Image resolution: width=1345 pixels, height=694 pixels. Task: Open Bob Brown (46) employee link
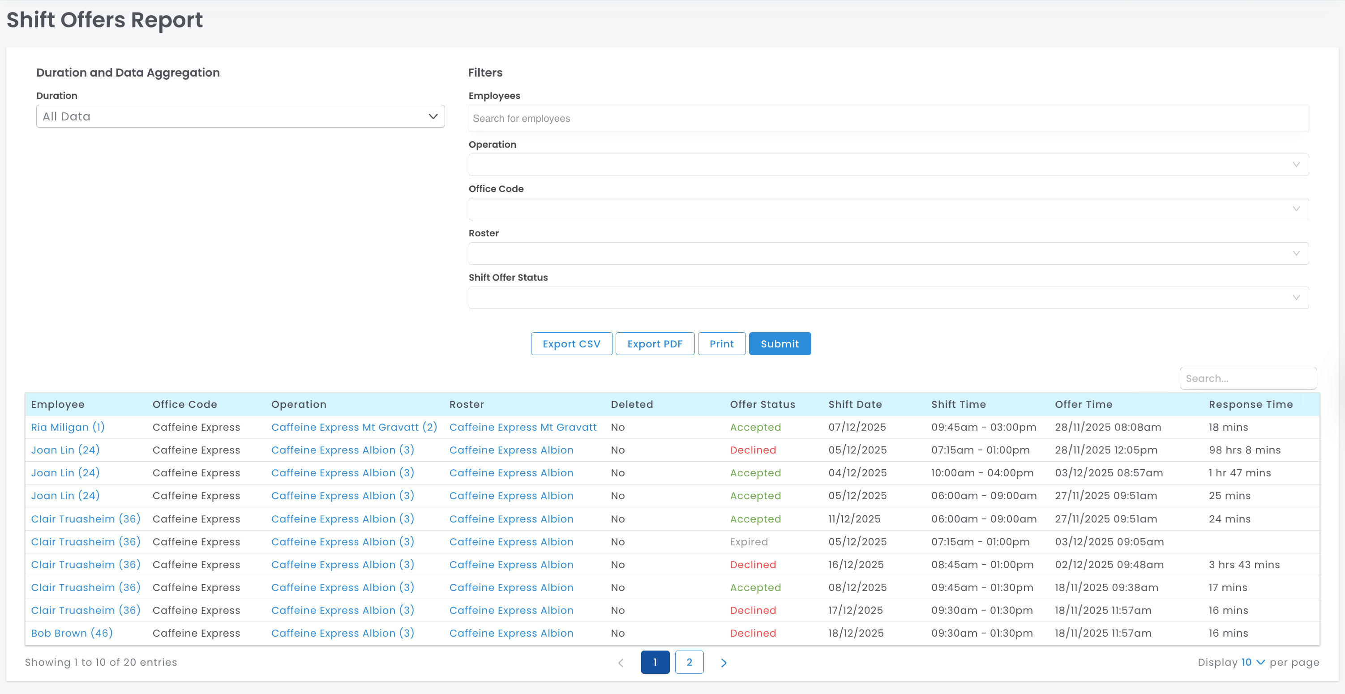(x=72, y=633)
